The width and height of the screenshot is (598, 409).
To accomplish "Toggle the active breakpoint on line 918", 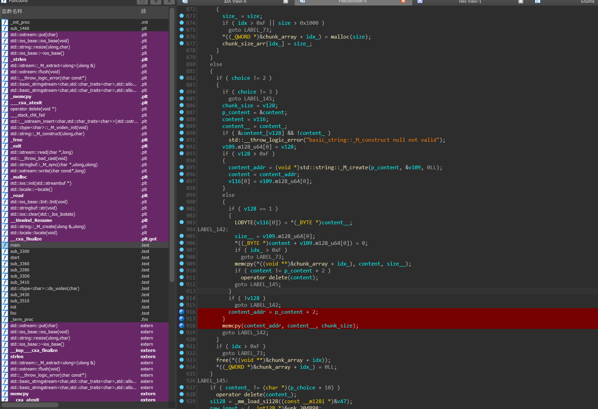I will pos(182,325).
